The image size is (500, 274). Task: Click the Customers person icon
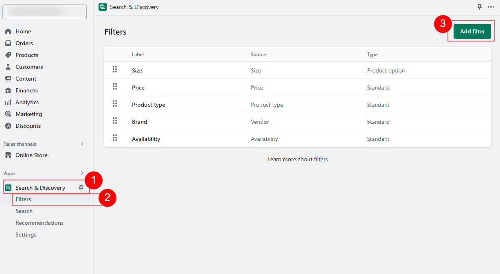click(8, 67)
